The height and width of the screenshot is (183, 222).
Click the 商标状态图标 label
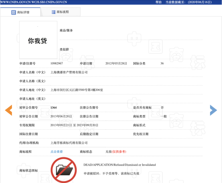pos(29,170)
